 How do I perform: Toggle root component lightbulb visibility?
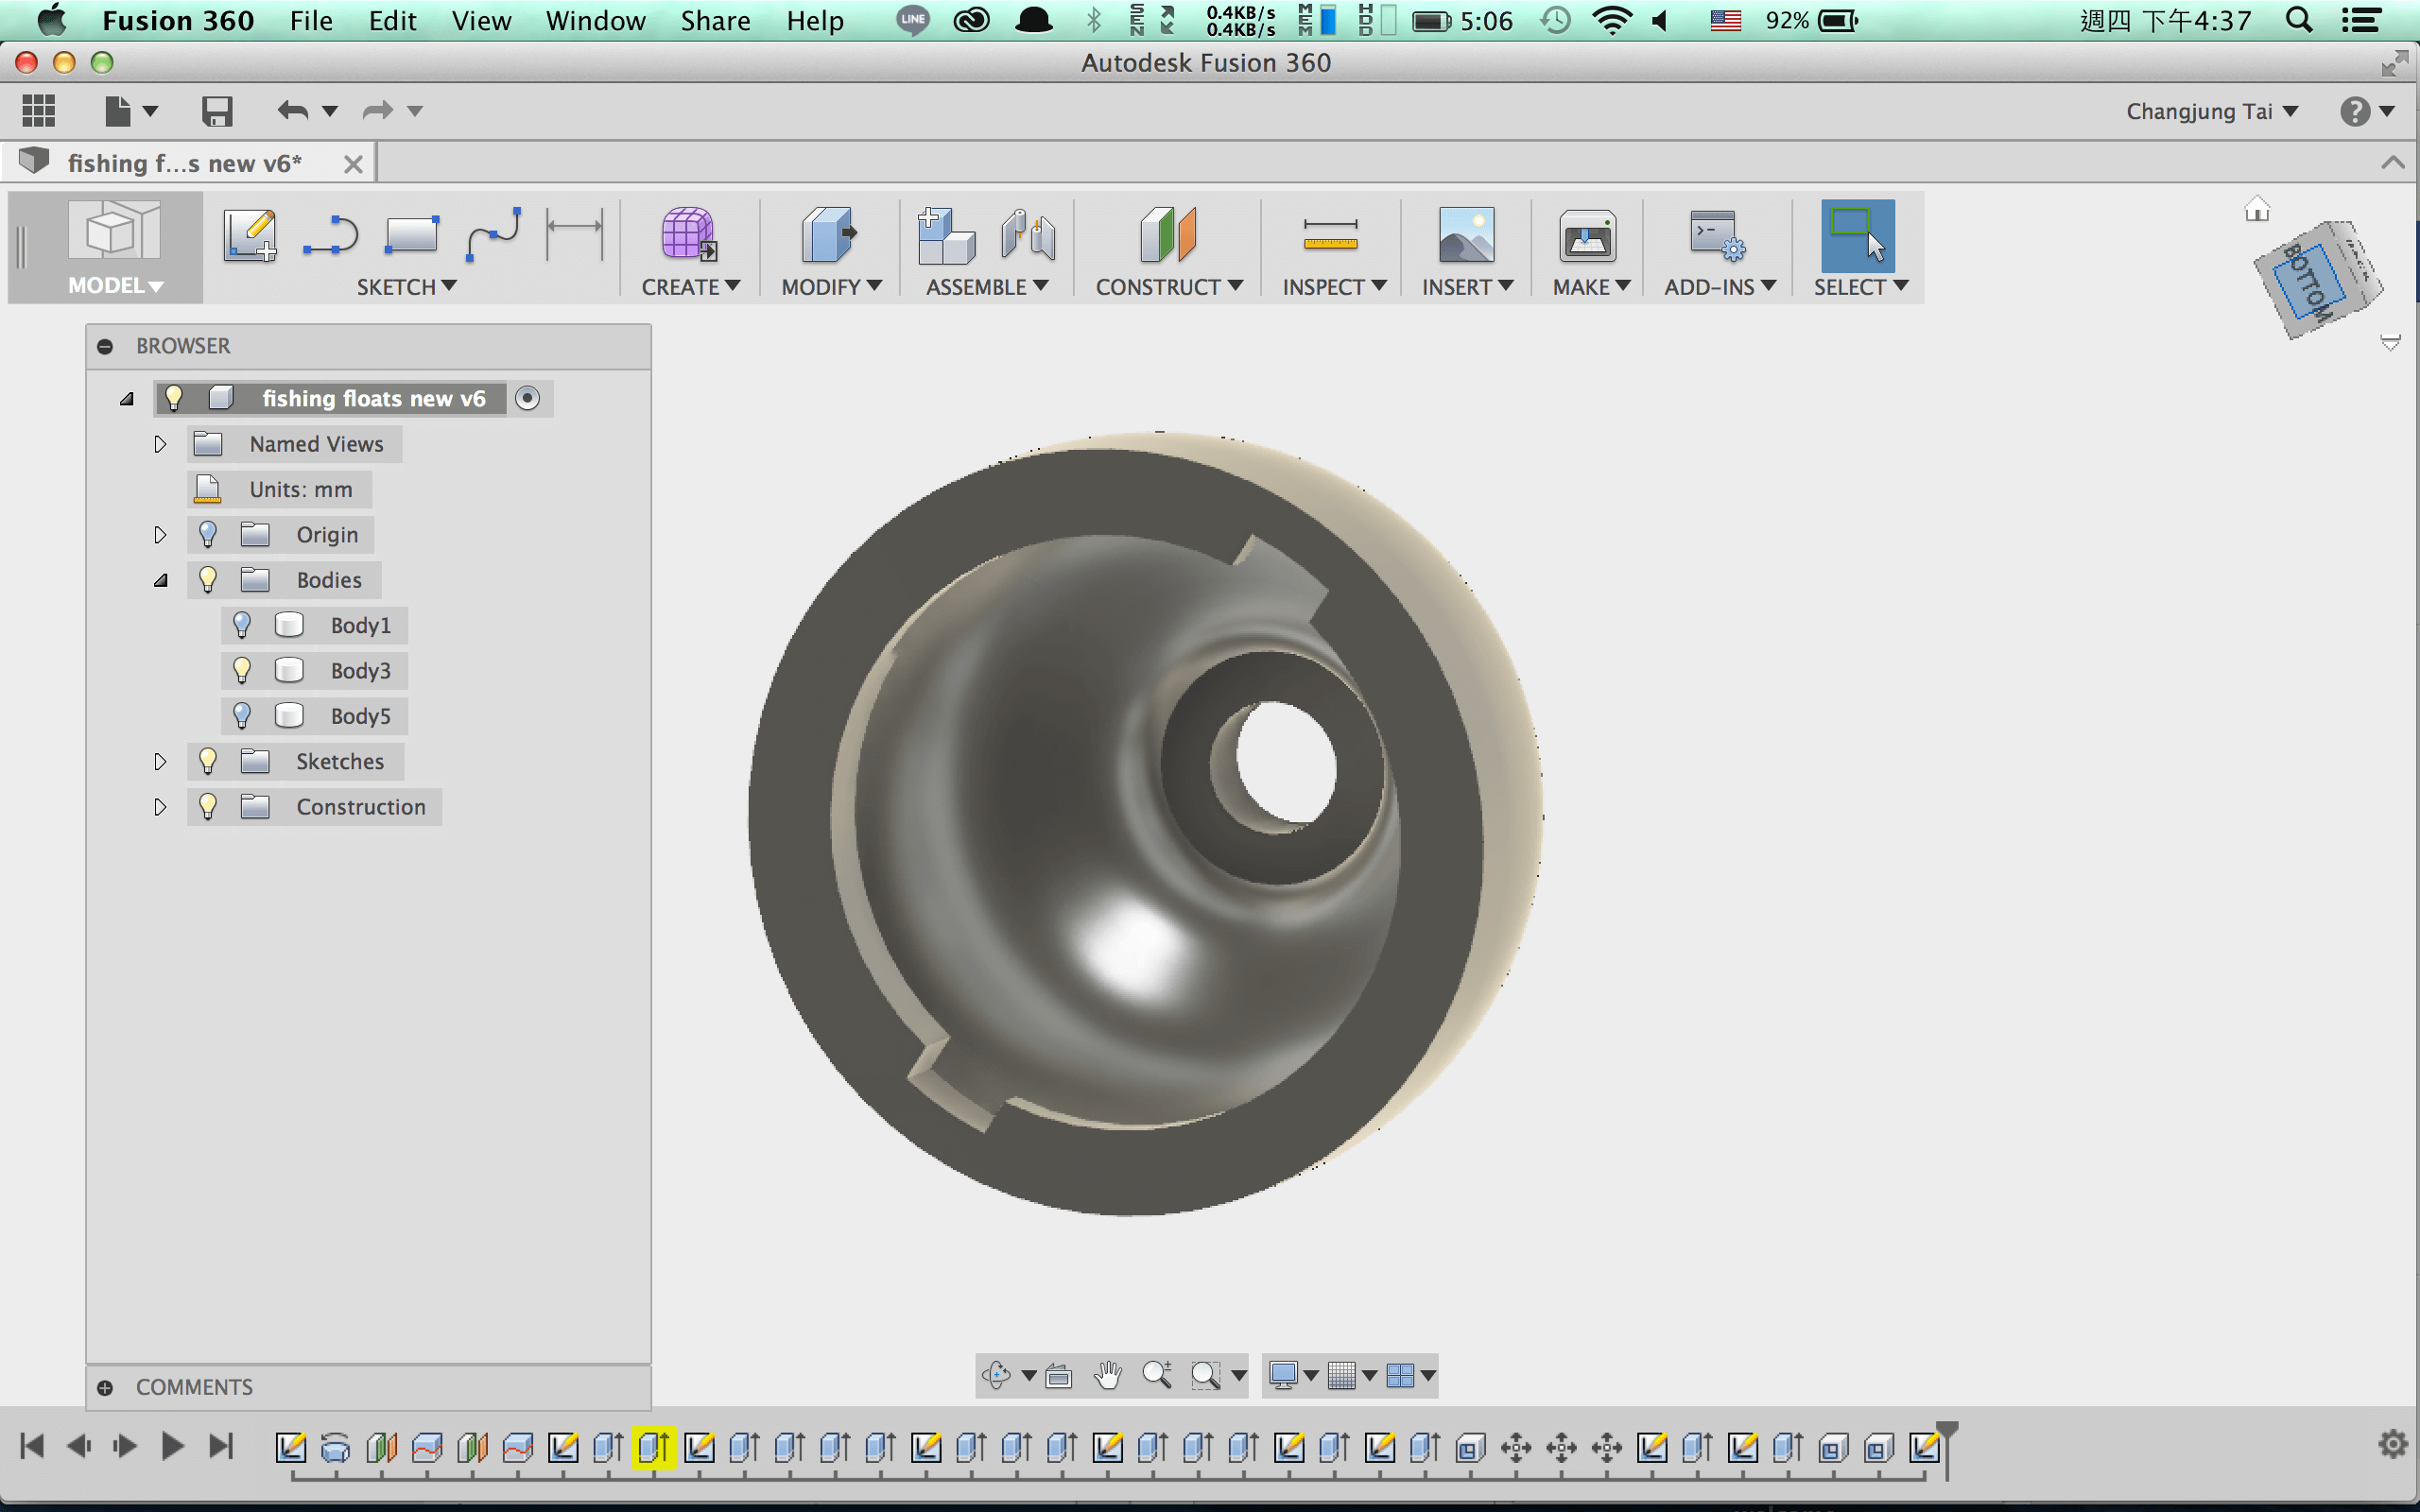coord(174,398)
